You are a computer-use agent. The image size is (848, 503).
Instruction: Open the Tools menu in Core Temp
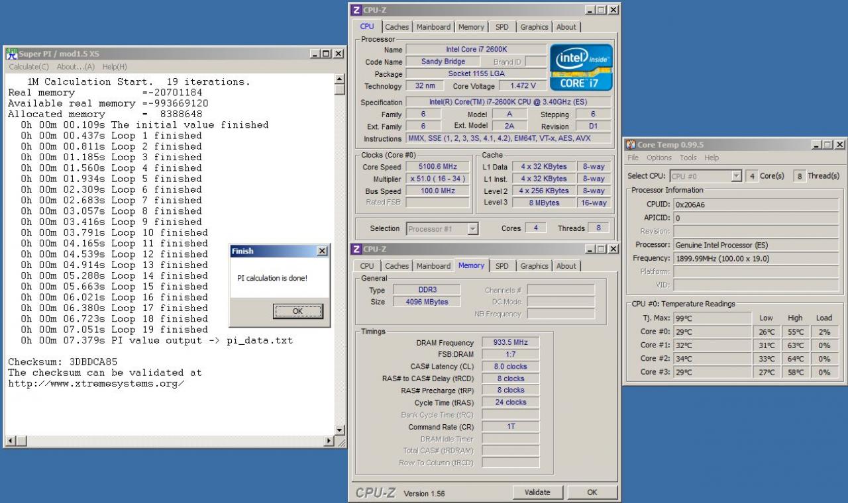click(x=688, y=158)
